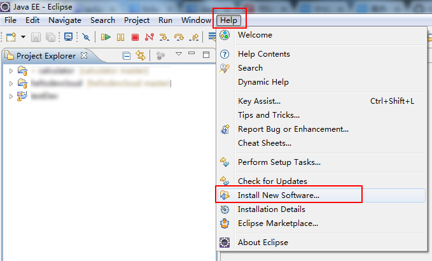Click the Disconnect debug icon
Viewport: 432px width, 261px height.
[150, 37]
